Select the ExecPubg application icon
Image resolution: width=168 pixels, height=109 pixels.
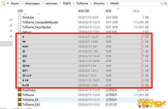click(x=20, y=90)
